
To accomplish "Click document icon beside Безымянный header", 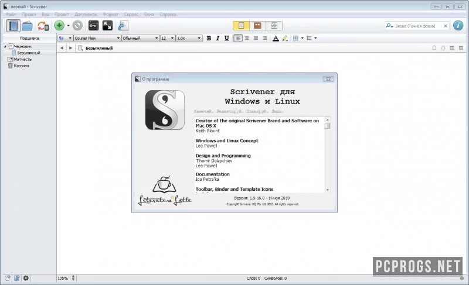I will [80, 48].
